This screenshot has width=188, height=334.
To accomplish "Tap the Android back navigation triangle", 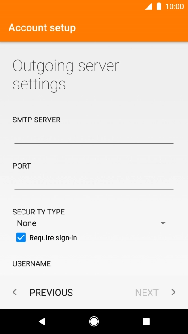I will click(x=42, y=321).
